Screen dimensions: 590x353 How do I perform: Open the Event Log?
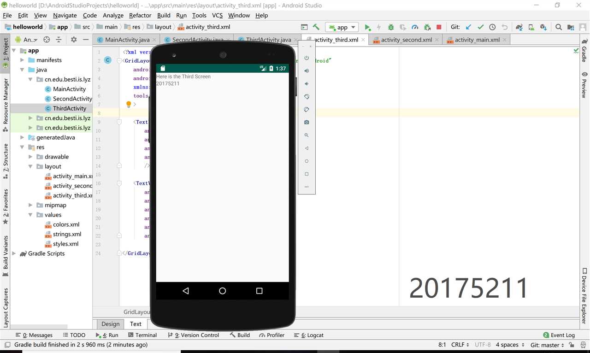tap(559, 335)
